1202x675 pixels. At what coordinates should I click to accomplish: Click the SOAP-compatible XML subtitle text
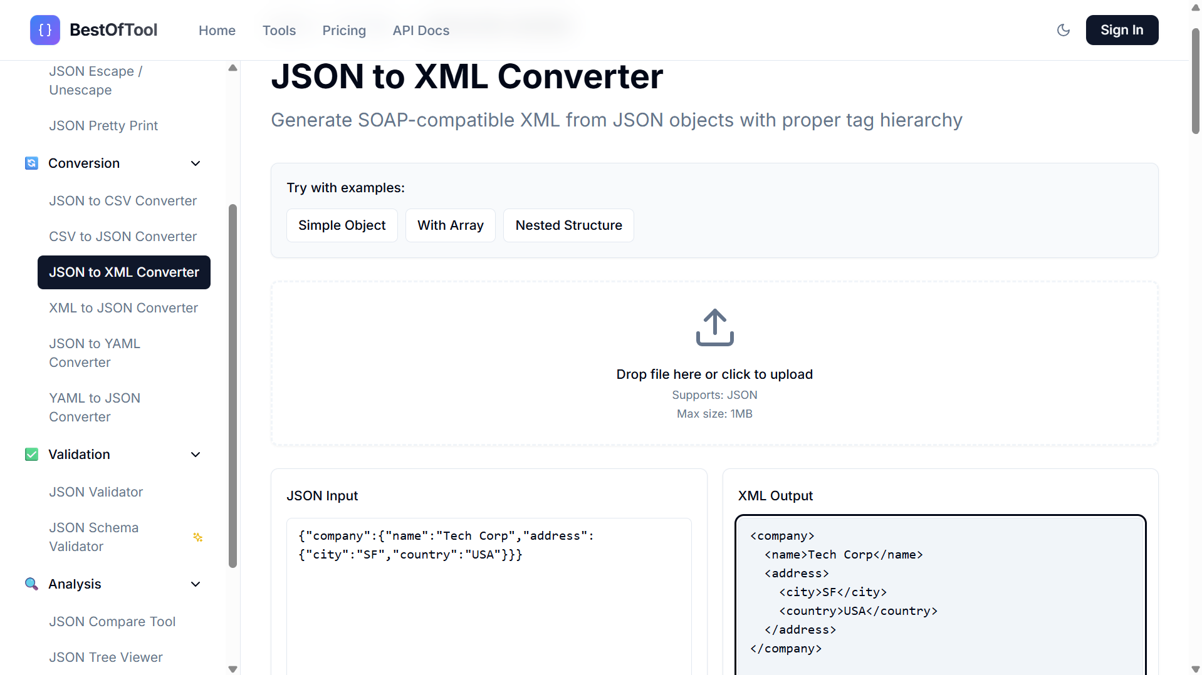[617, 120]
